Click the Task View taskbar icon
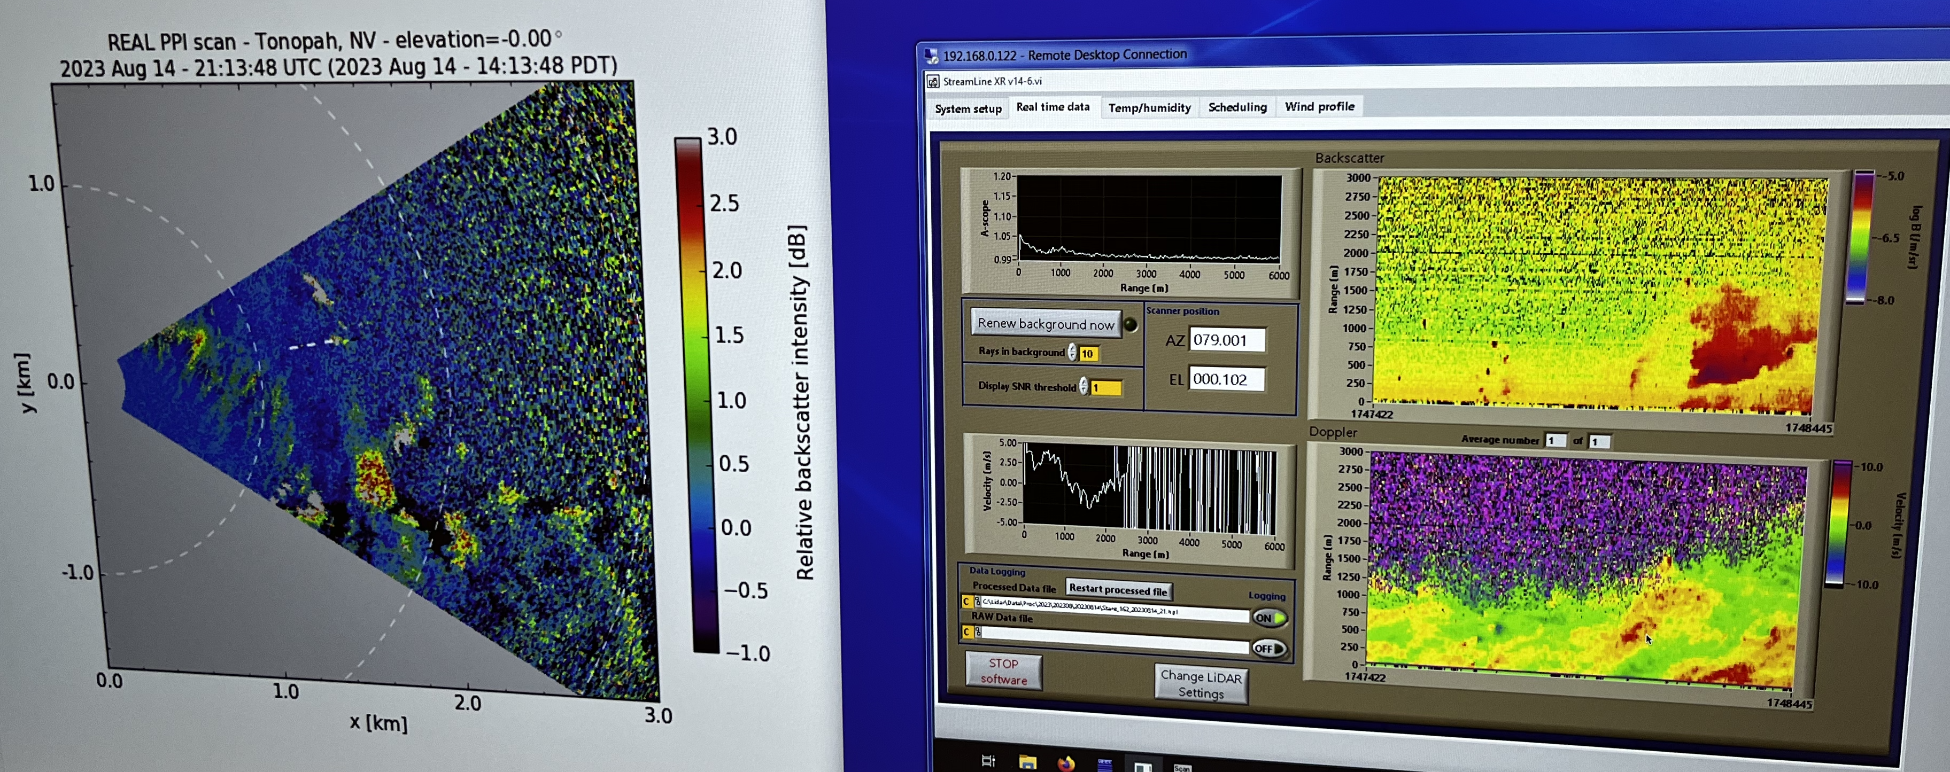The image size is (1950, 772). (988, 761)
